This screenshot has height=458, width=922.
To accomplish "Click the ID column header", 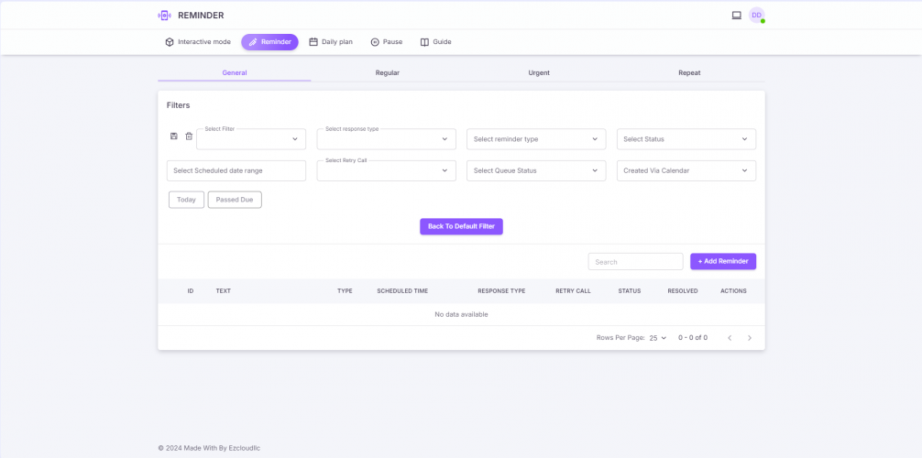I will pos(191,291).
